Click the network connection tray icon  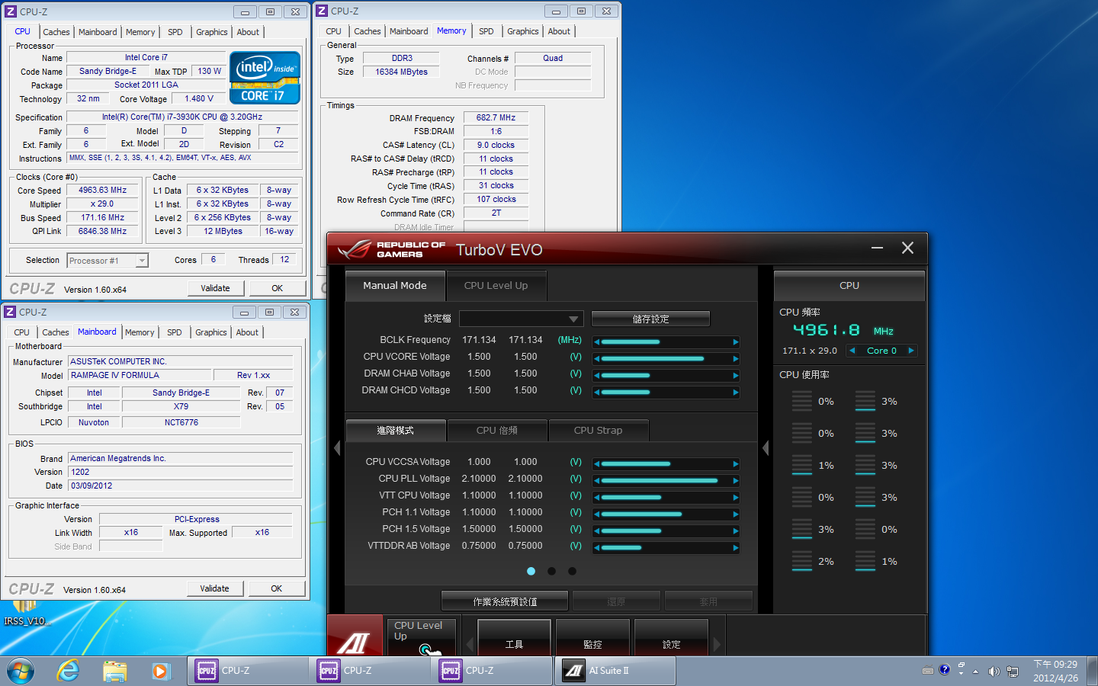coord(1013,672)
